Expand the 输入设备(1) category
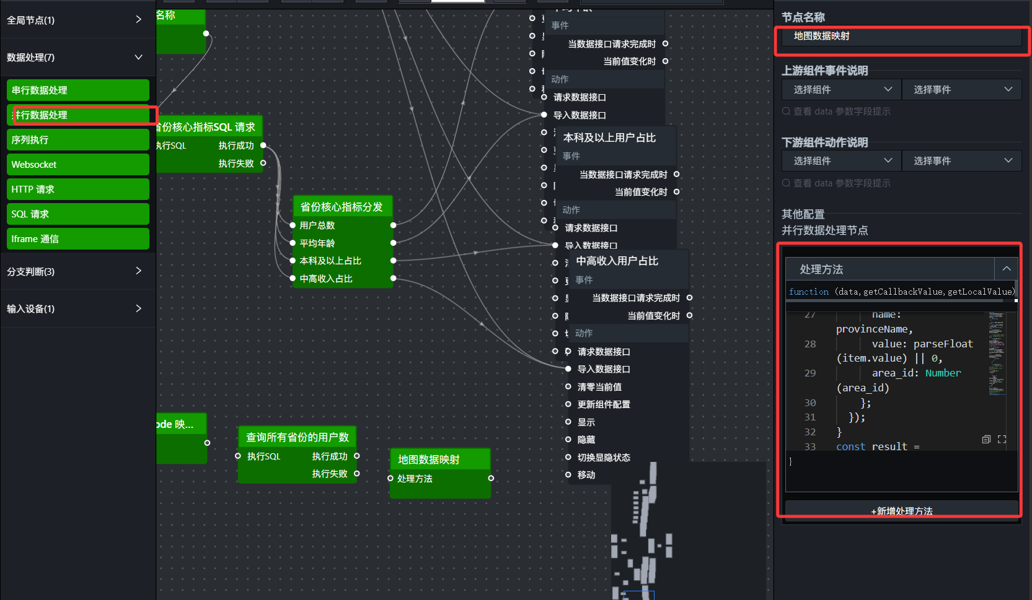Screen dimensions: 1032x600 pyautogui.click(x=138, y=308)
